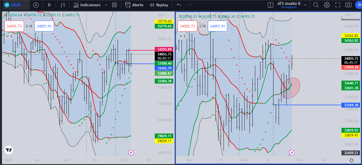Toggle fullscreen mode
Screen dimensions: 362x165
338,5
